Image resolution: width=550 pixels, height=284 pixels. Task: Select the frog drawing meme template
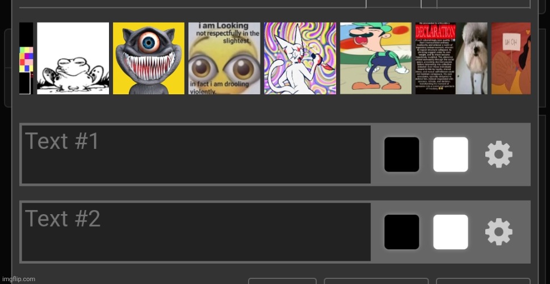click(73, 59)
